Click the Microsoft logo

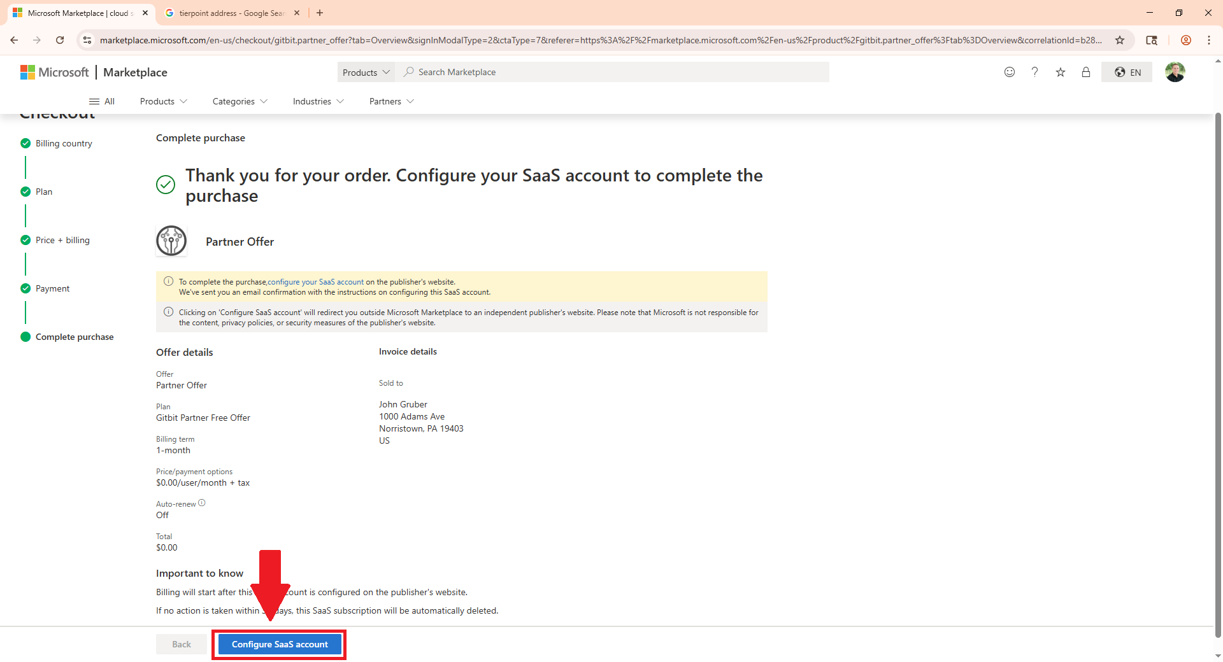pos(55,73)
